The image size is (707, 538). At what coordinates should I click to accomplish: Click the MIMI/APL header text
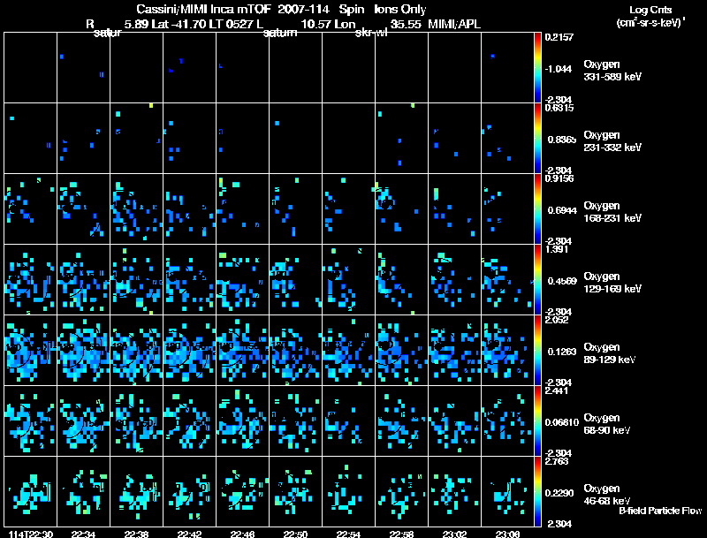pos(454,24)
